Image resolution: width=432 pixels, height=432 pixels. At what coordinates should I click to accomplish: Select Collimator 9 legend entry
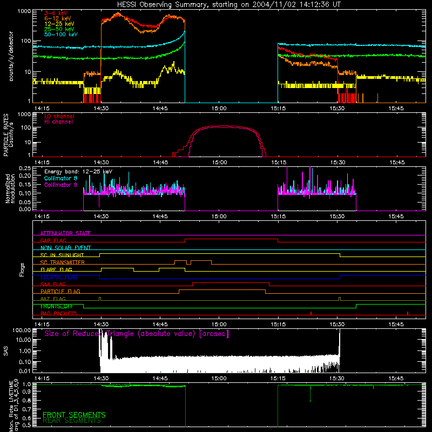(x=60, y=185)
